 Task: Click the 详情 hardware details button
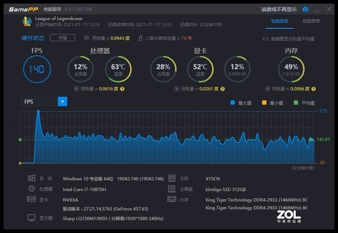pyautogui.click(x=63, y=38)
